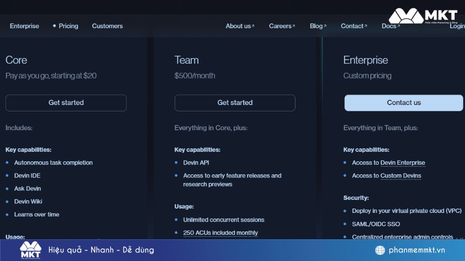Click the $500/month price text
Screen dimensions: 465x261
195,76
